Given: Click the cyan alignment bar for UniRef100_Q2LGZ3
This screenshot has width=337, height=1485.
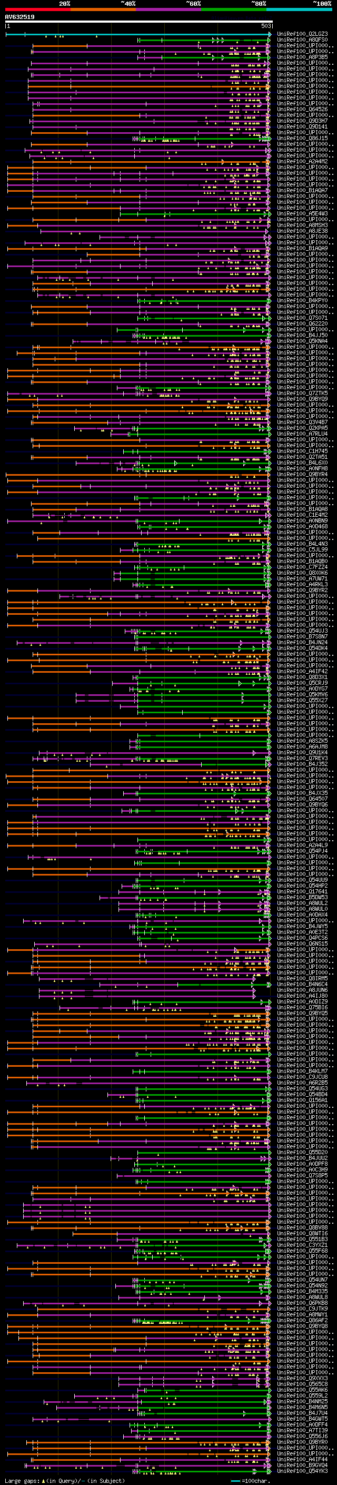Looking at the screenshot, I should pos(138,35).
